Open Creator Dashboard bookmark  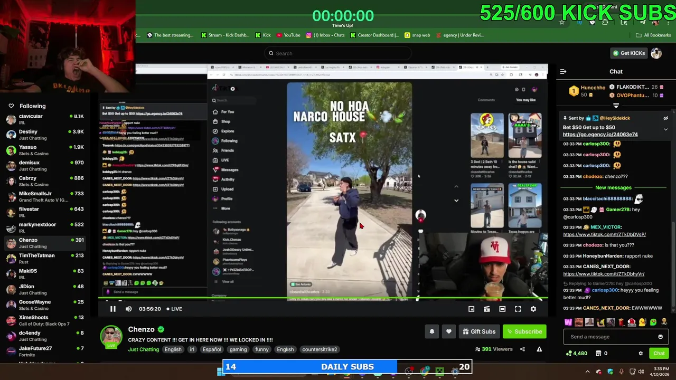coord(374,35)
